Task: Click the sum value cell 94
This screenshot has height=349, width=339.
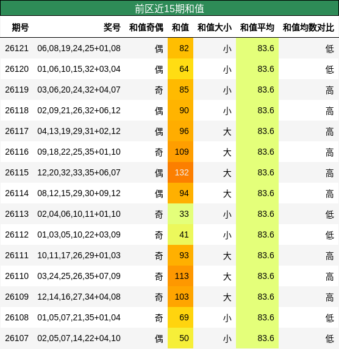Action: pos(180,193)
